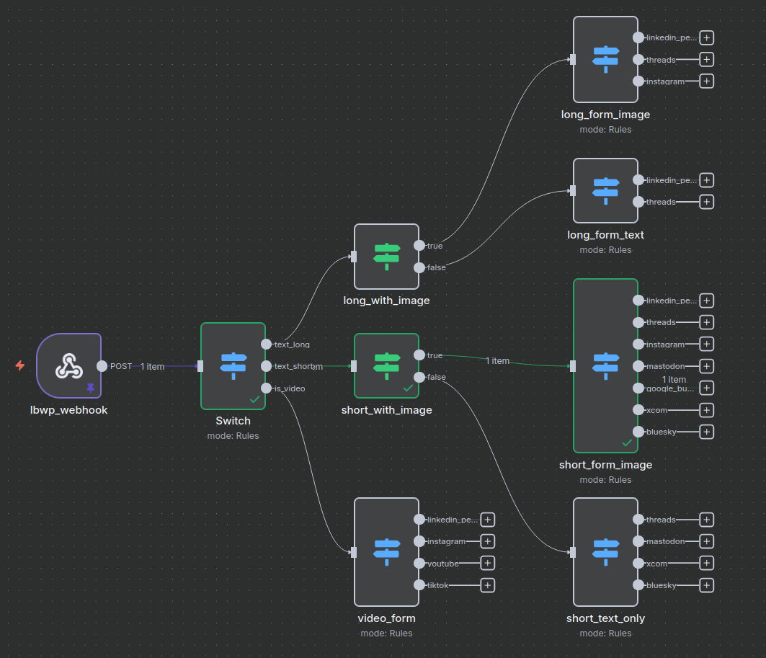Screen dimensions: 766x658
Task: Click the red lightning trigger icon
Action: coord(19,365)
